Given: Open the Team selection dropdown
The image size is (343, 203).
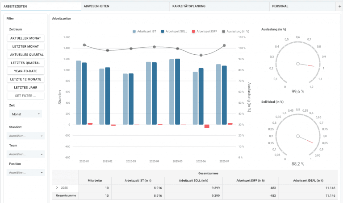Looking at the screenshot, I should pos(25,154).
